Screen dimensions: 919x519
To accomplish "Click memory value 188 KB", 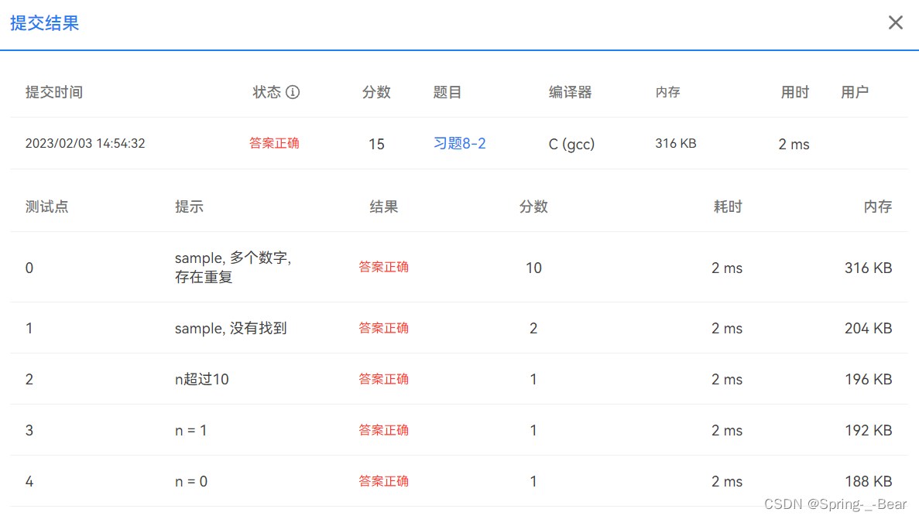I will click(868, 482).
